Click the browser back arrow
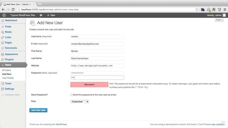Image resolution: width=228 pixels, height=128 pixels. 3,10
